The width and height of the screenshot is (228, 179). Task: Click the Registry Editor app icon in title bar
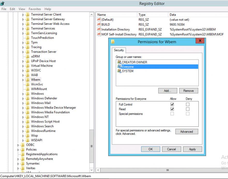click(2, 3)
